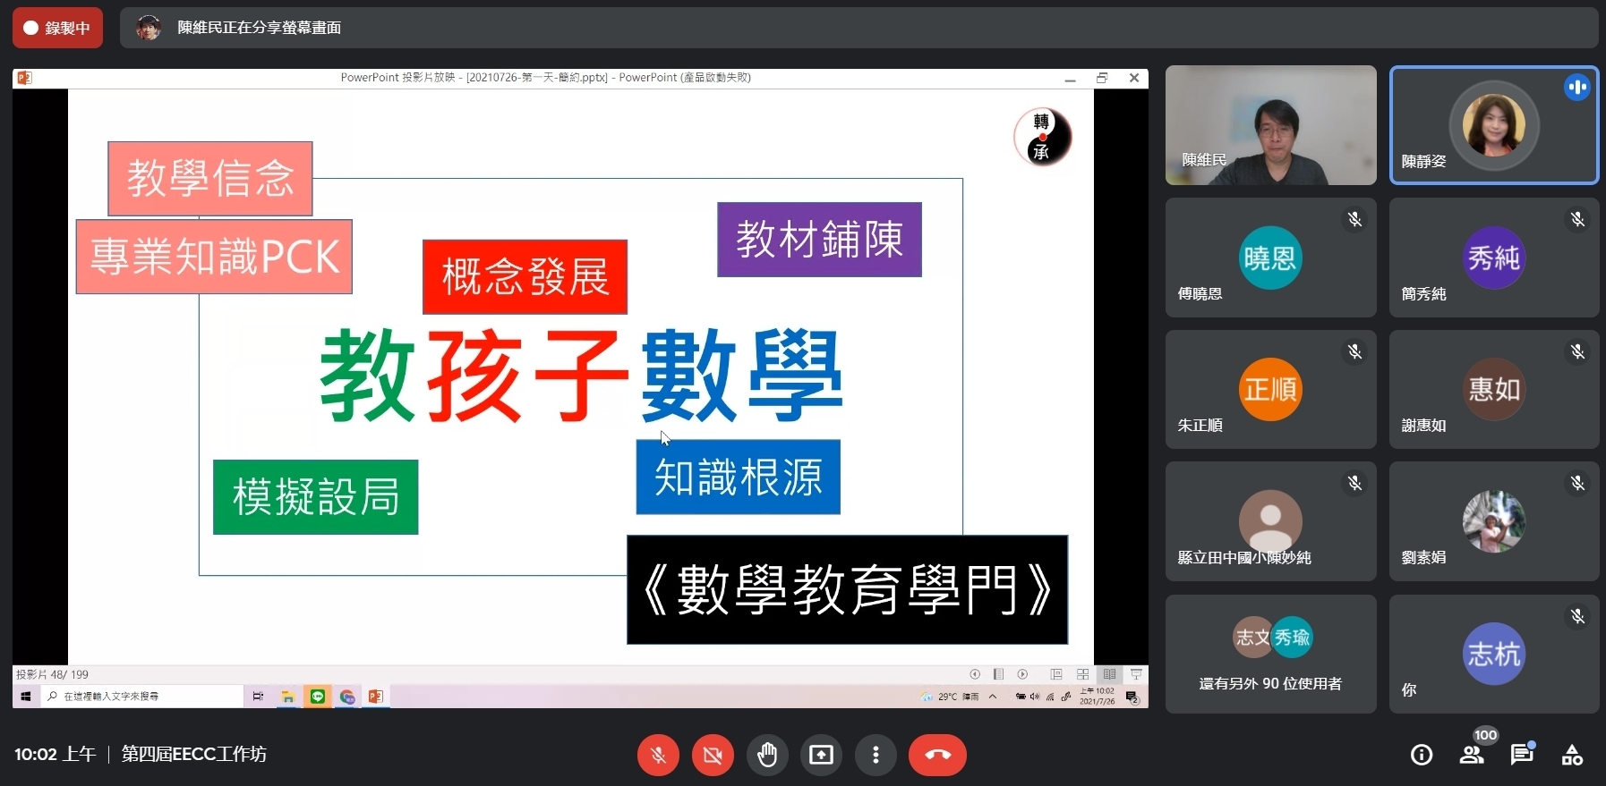Open the three-dot more options menu
Viewport: 1606px width, 786px height.
coord(876,756)
